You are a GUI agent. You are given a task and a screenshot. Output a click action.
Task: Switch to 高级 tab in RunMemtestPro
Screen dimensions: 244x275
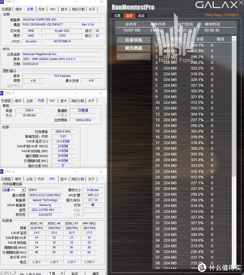pyautogui.click(x=141, y=15)
